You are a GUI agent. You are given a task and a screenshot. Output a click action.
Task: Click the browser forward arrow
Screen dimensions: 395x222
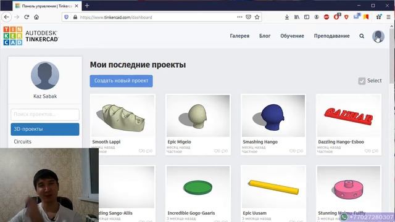pyautogui.click(x=17, y=17)
